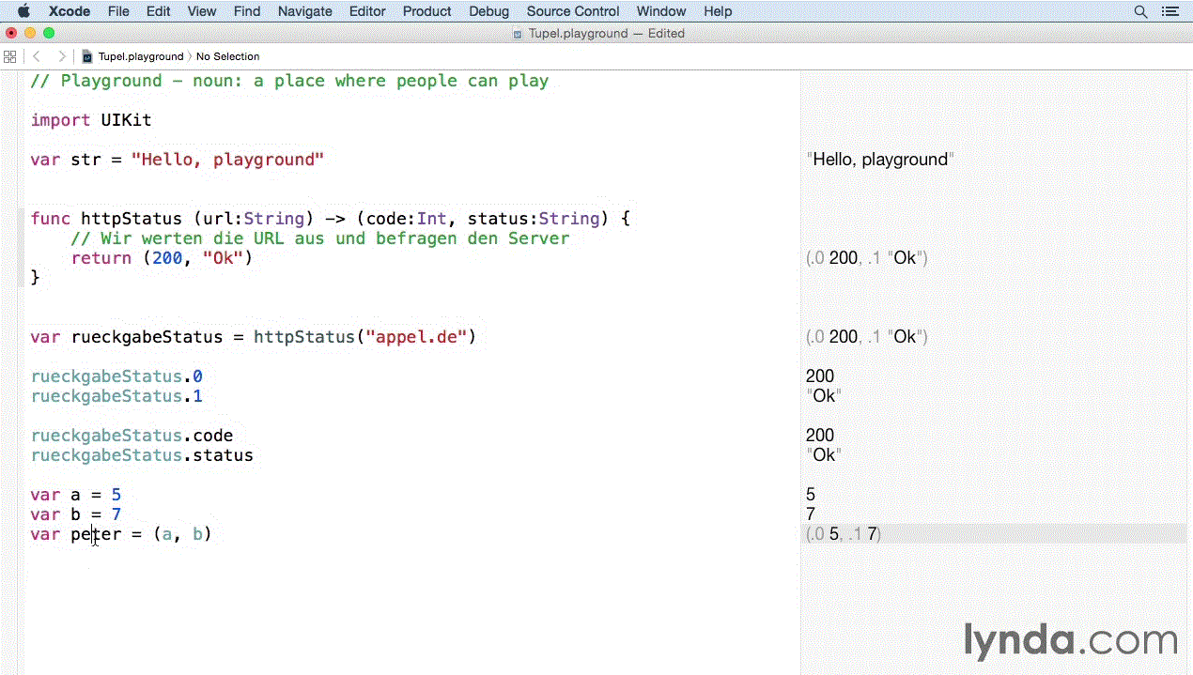
Task: Click the "Hello, playground" result in sidebar
Action: 880,160
